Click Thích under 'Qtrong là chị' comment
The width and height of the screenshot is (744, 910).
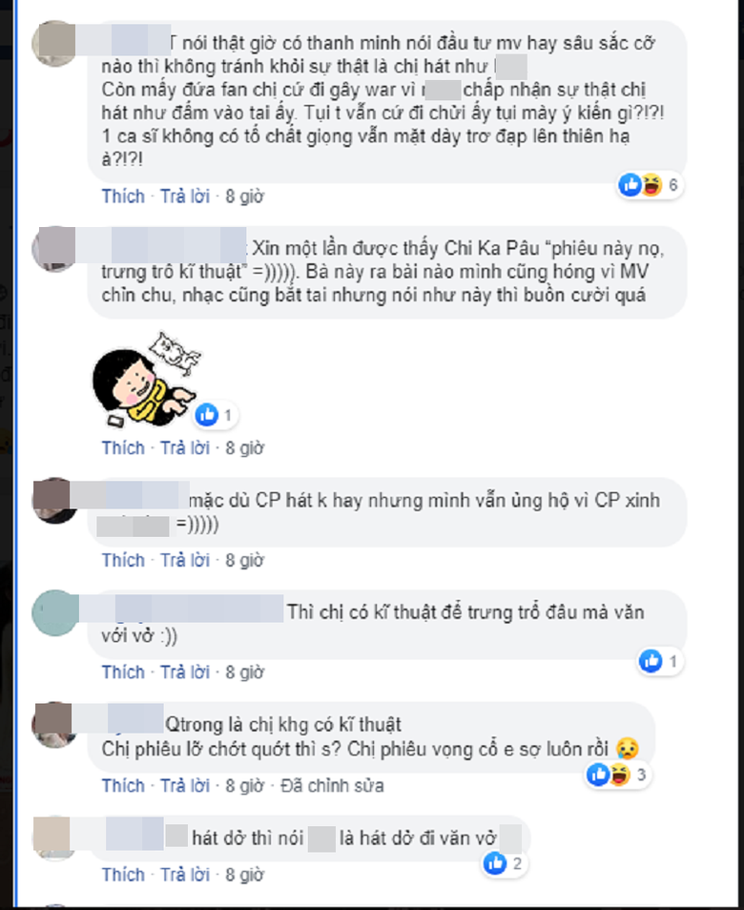pyautogui.click(x=123, y=785)
